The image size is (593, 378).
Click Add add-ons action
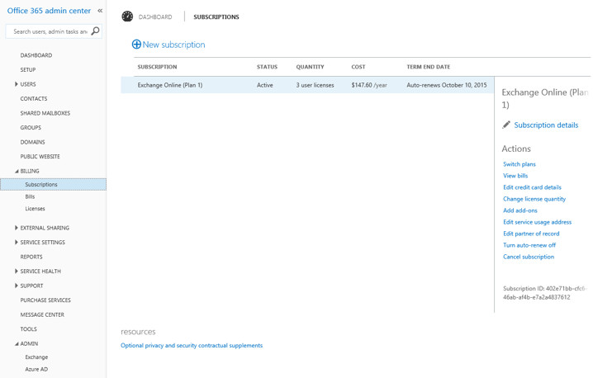[520, 210]
